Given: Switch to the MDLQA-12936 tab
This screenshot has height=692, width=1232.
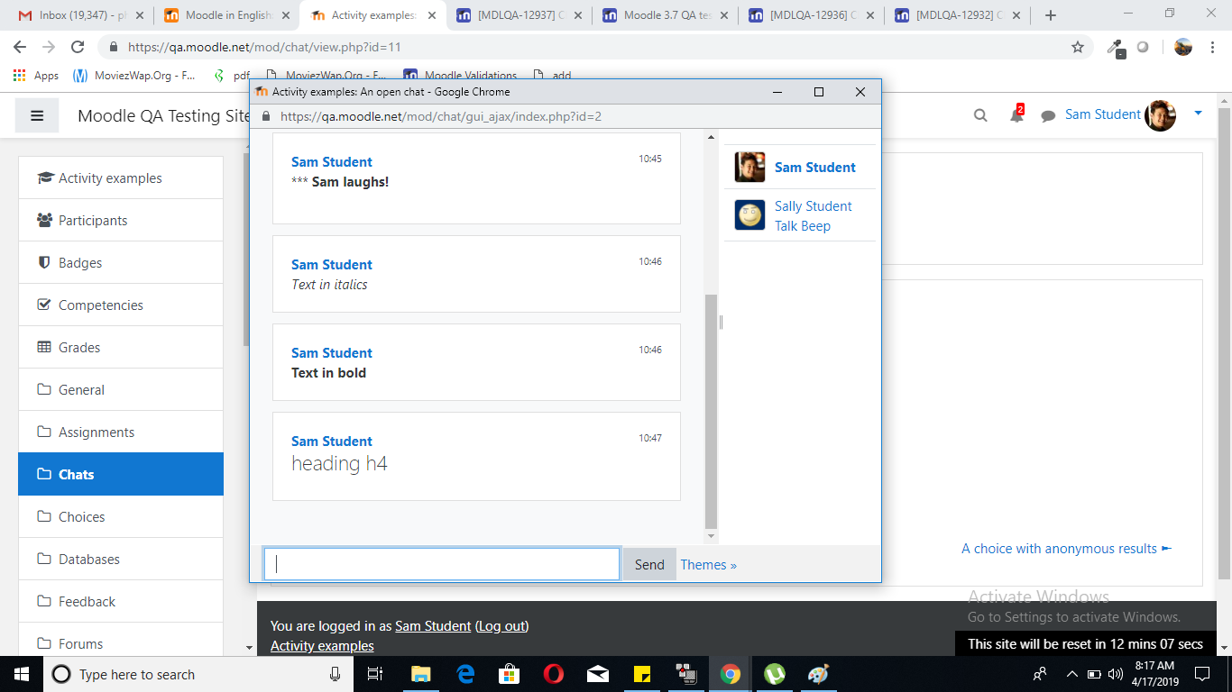Looking at the screenshot, I should click(x=811, y=15).
